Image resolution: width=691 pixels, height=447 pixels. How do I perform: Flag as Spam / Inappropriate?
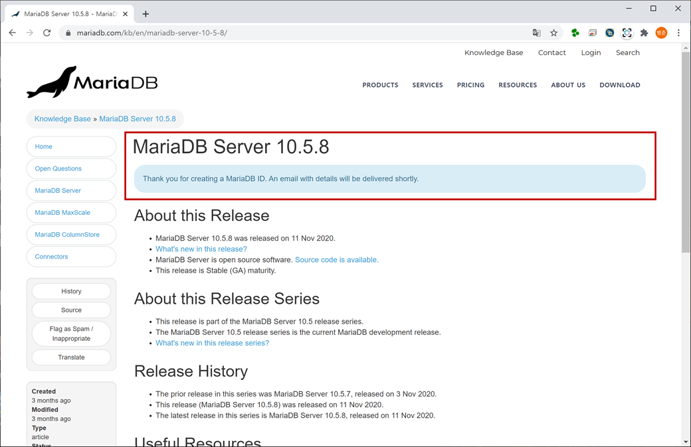click(x=71, y=334)
